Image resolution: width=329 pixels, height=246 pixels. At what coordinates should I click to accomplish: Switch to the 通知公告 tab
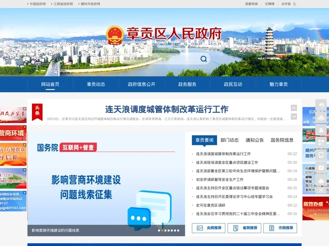[x=255, y=140]
